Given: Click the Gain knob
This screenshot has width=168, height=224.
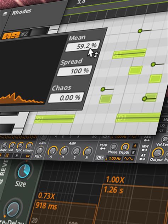Looking at the screenshot, I should pyautogui.click(x=44, y=138).
